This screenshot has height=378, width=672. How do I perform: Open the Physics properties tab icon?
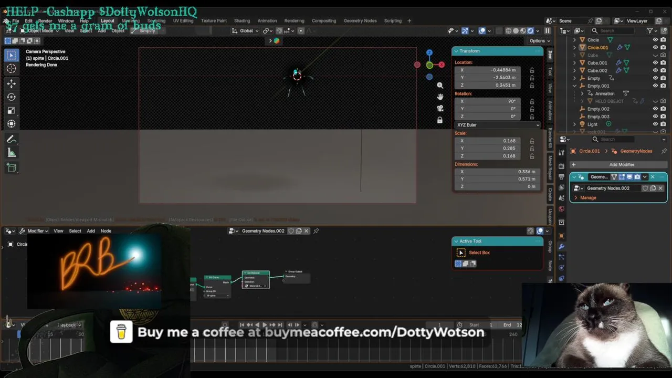[x=561, y=268]
